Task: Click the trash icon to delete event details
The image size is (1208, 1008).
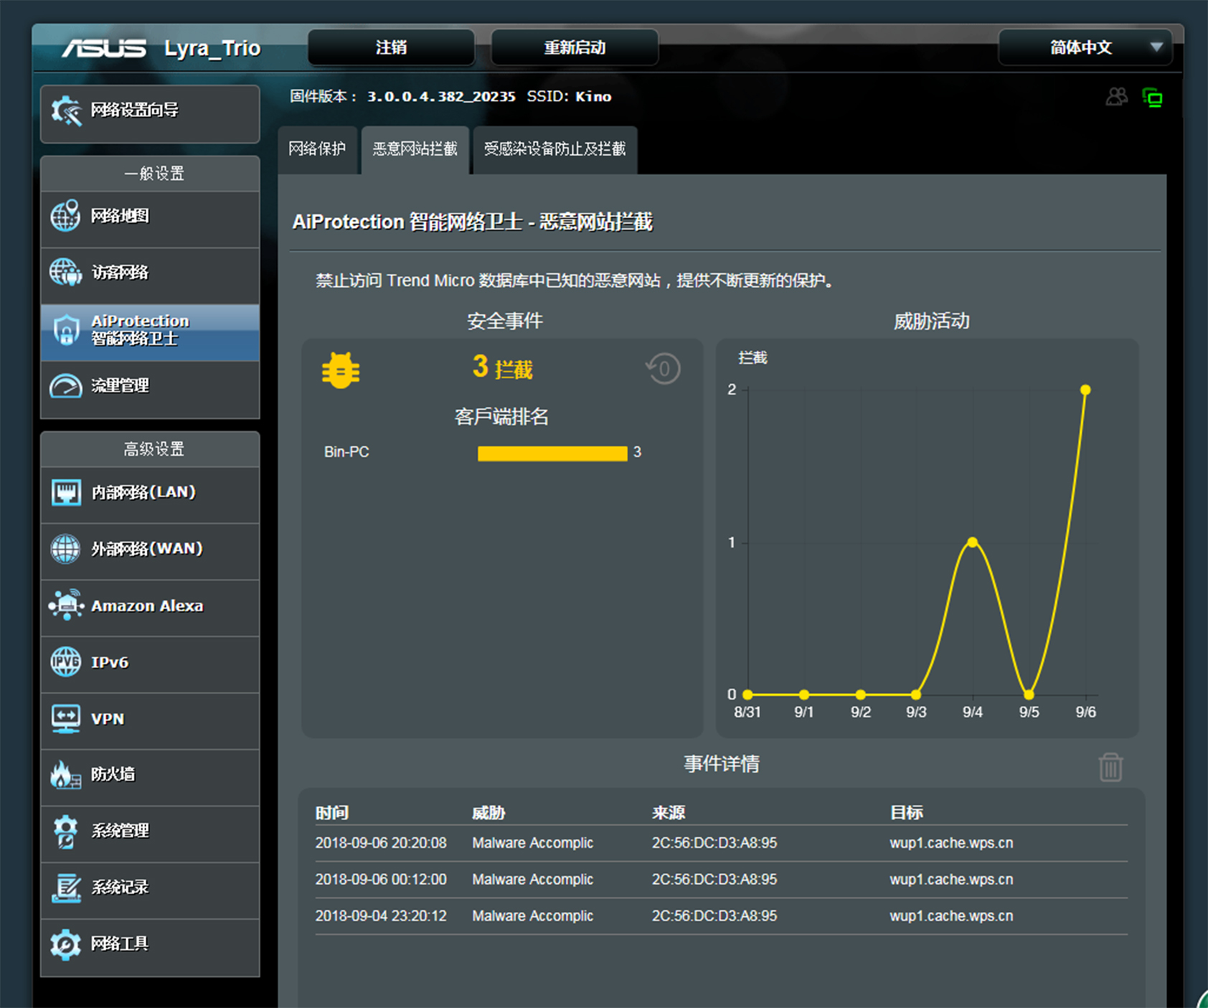Action: pyautogui.click(x=1110, y=767)
